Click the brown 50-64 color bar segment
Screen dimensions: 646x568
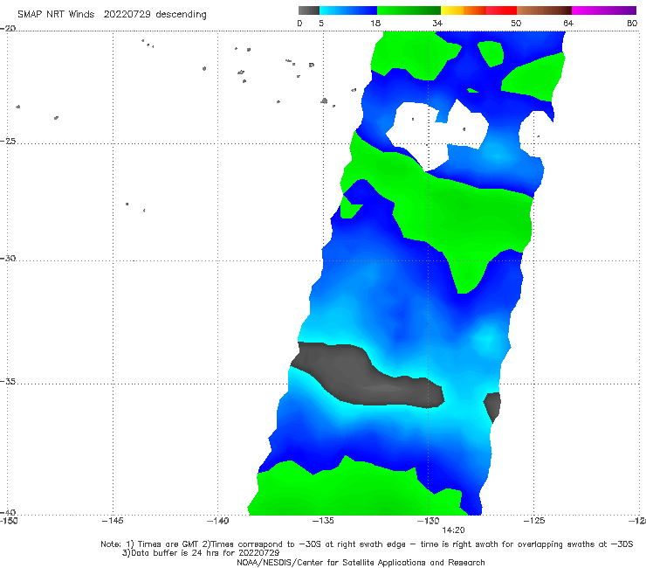pos(544,10)
